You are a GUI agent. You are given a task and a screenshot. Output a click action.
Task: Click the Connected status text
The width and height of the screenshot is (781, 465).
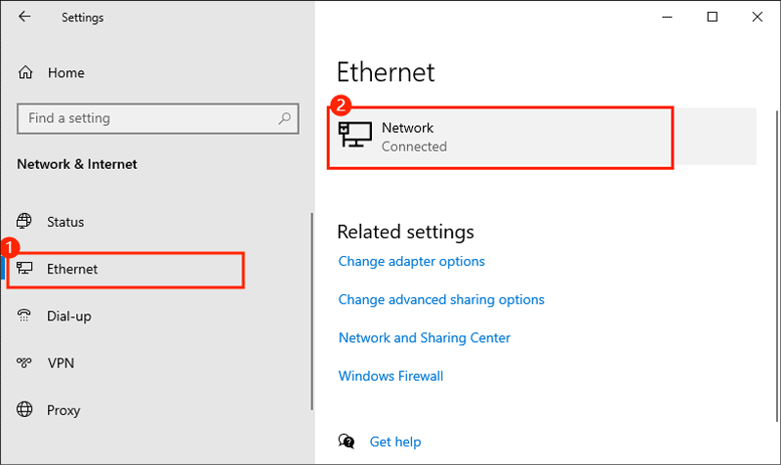coord(414,147)
